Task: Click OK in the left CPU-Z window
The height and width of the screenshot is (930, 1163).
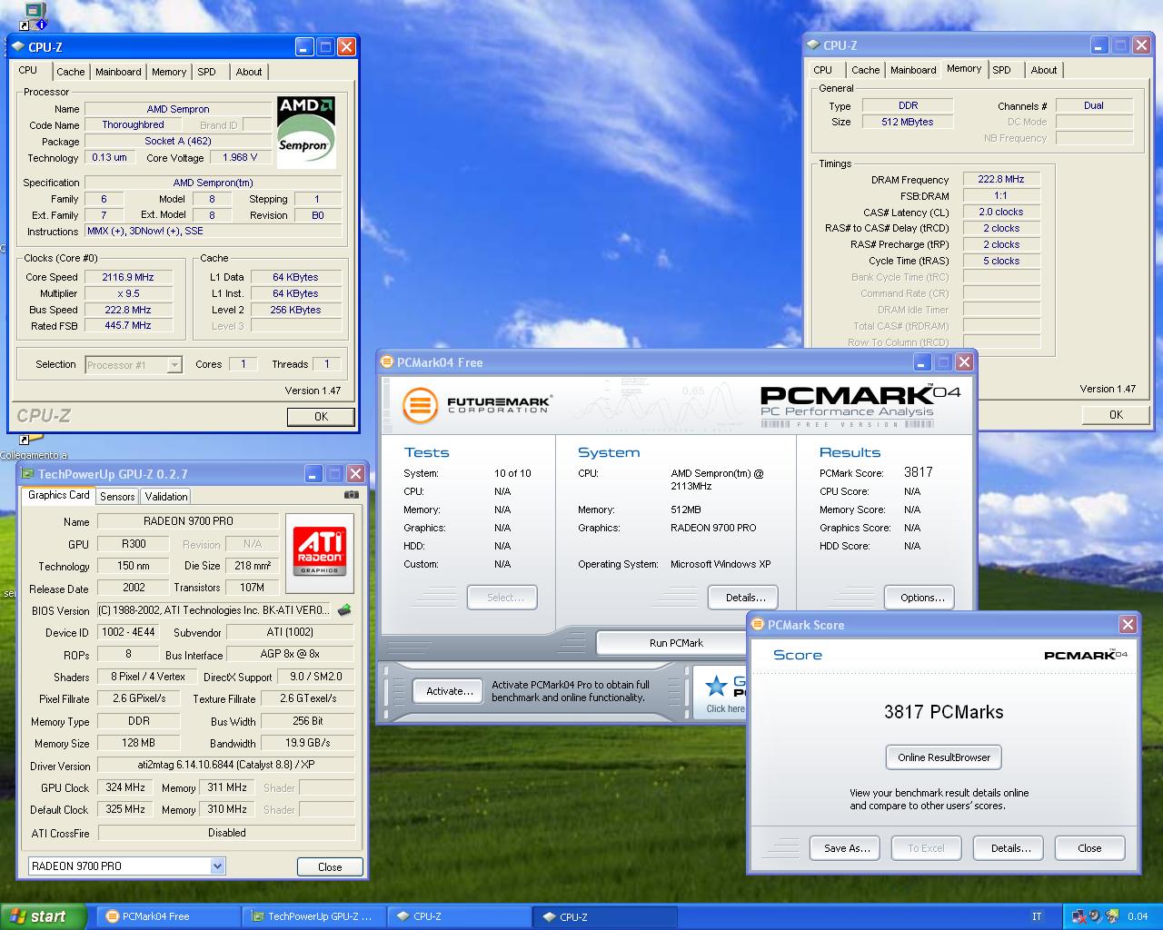Action: point(321,416)
